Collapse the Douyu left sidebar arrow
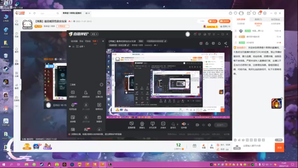This screenshot has height=168, width=298. pos(20,85)
